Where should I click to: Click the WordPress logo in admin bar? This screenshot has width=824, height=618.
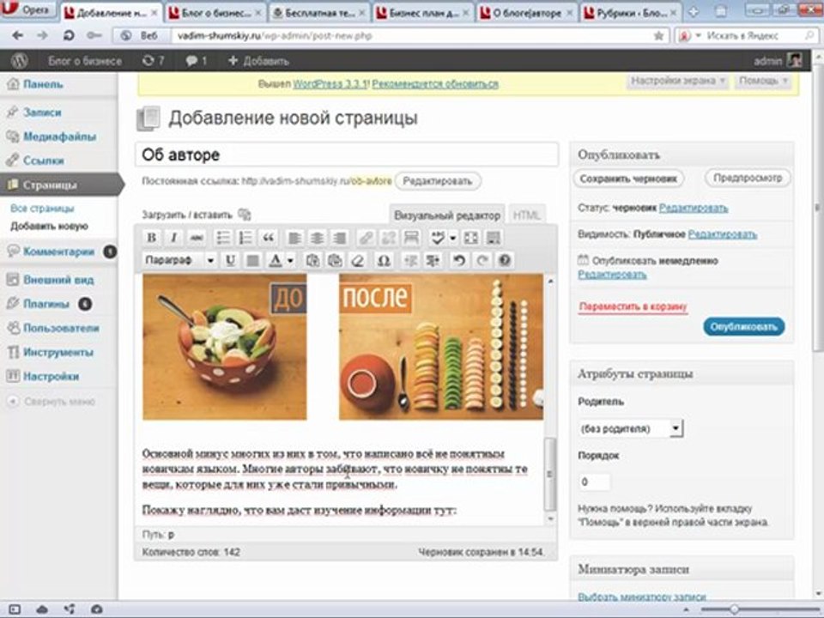pyautogui.click(x=20, y=61)
